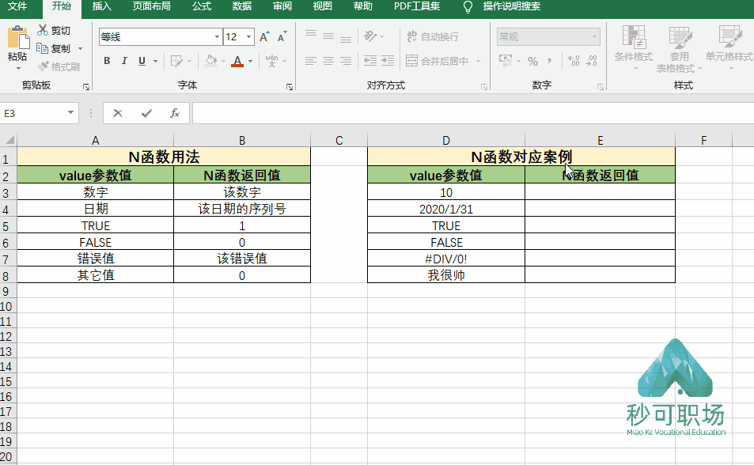This screenshot has width=754, height=465.
Task: Switch to 页面布局 Page Layout tab
Action: 151,6
